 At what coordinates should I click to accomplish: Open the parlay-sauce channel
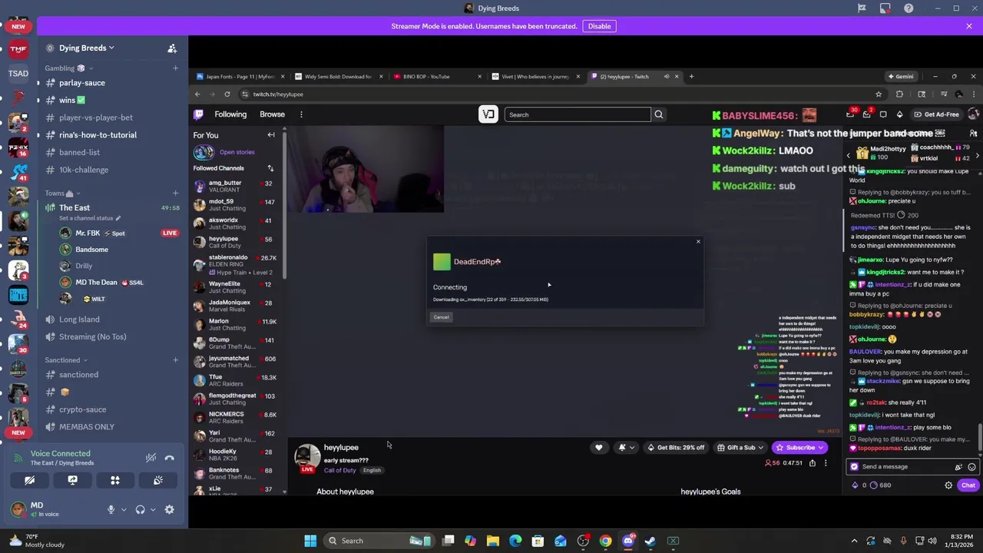[82, 82]
